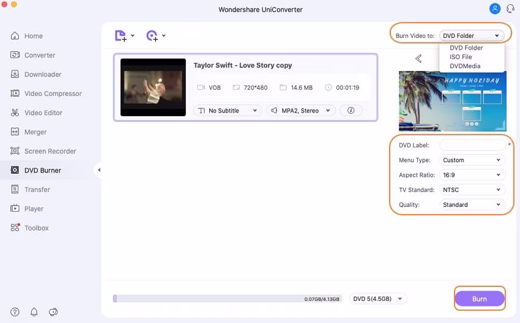The height and width of the screenshot is (323, 520).
Task: Click the Player icon
Action: 15,209
